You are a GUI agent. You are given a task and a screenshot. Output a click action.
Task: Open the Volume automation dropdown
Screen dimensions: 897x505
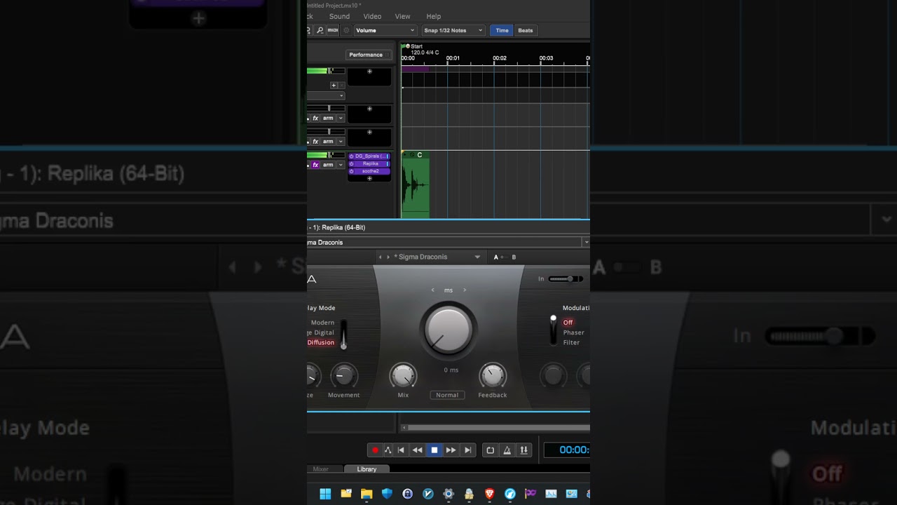tap(385, 30)
